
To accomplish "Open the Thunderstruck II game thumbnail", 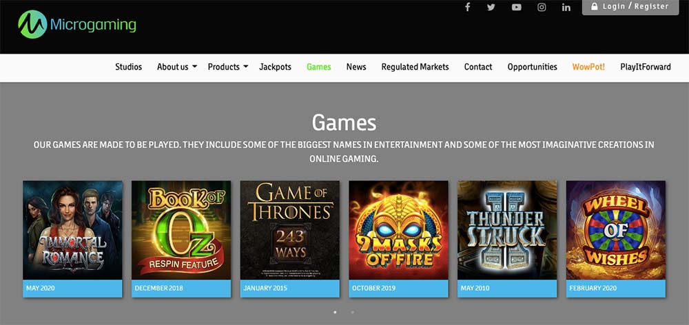I will pos(507,230).
